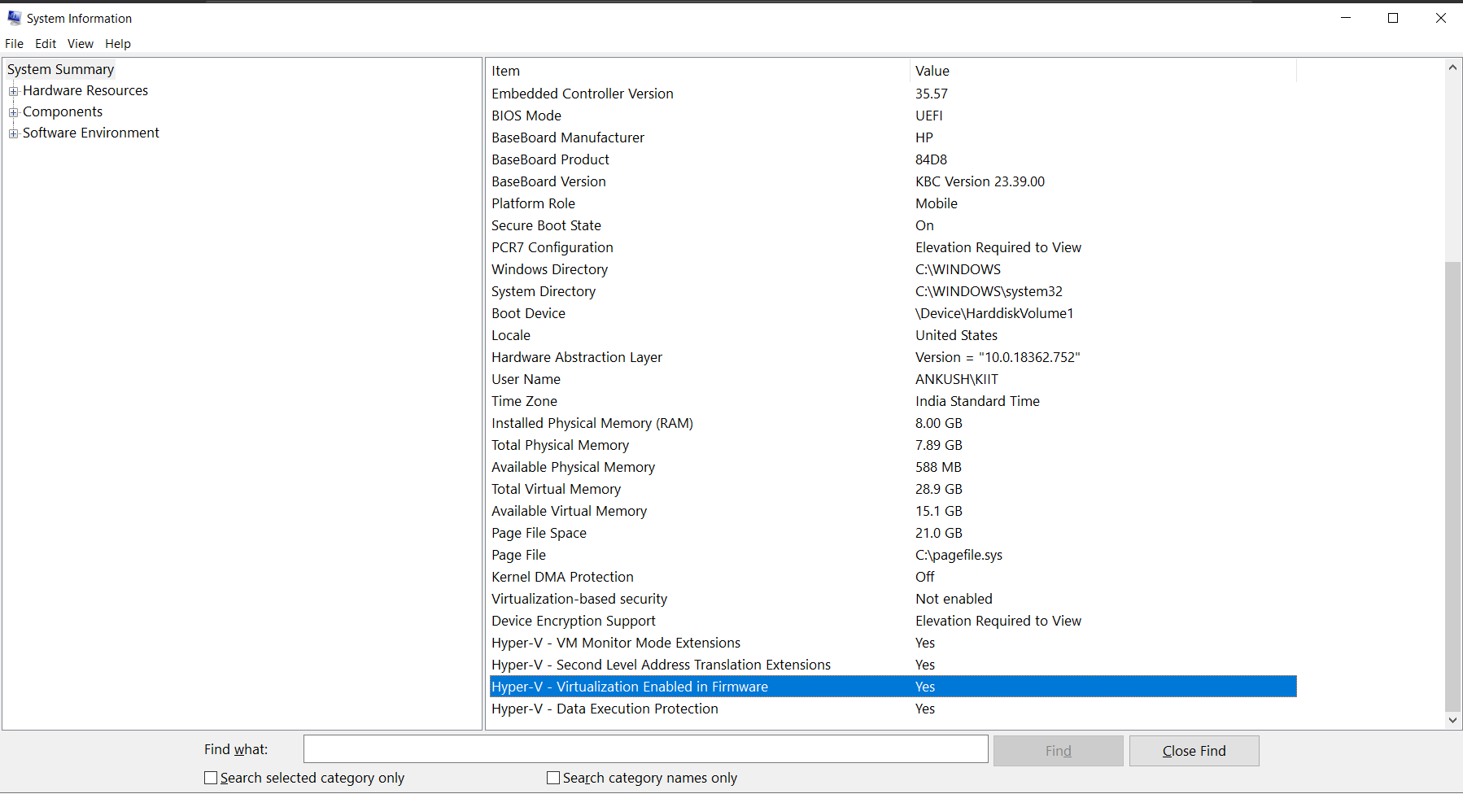Expand the Hardware Resources node
Screen dimensions: 1463x794
click(x=13, y=91)
